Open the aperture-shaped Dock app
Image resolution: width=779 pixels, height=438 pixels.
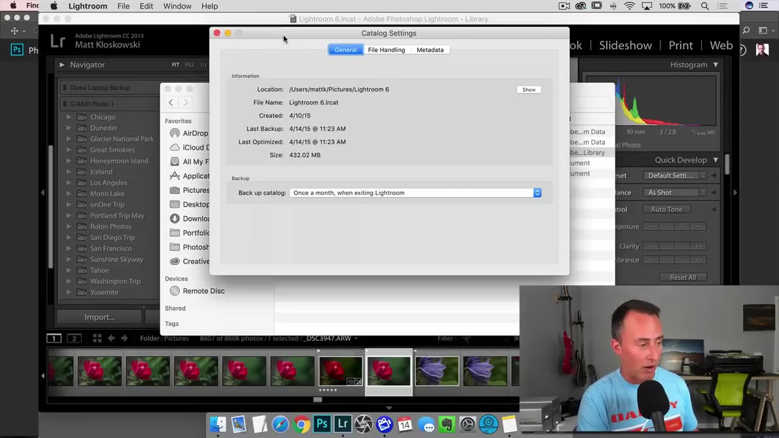pyautogui.click(x=364, y=424)
